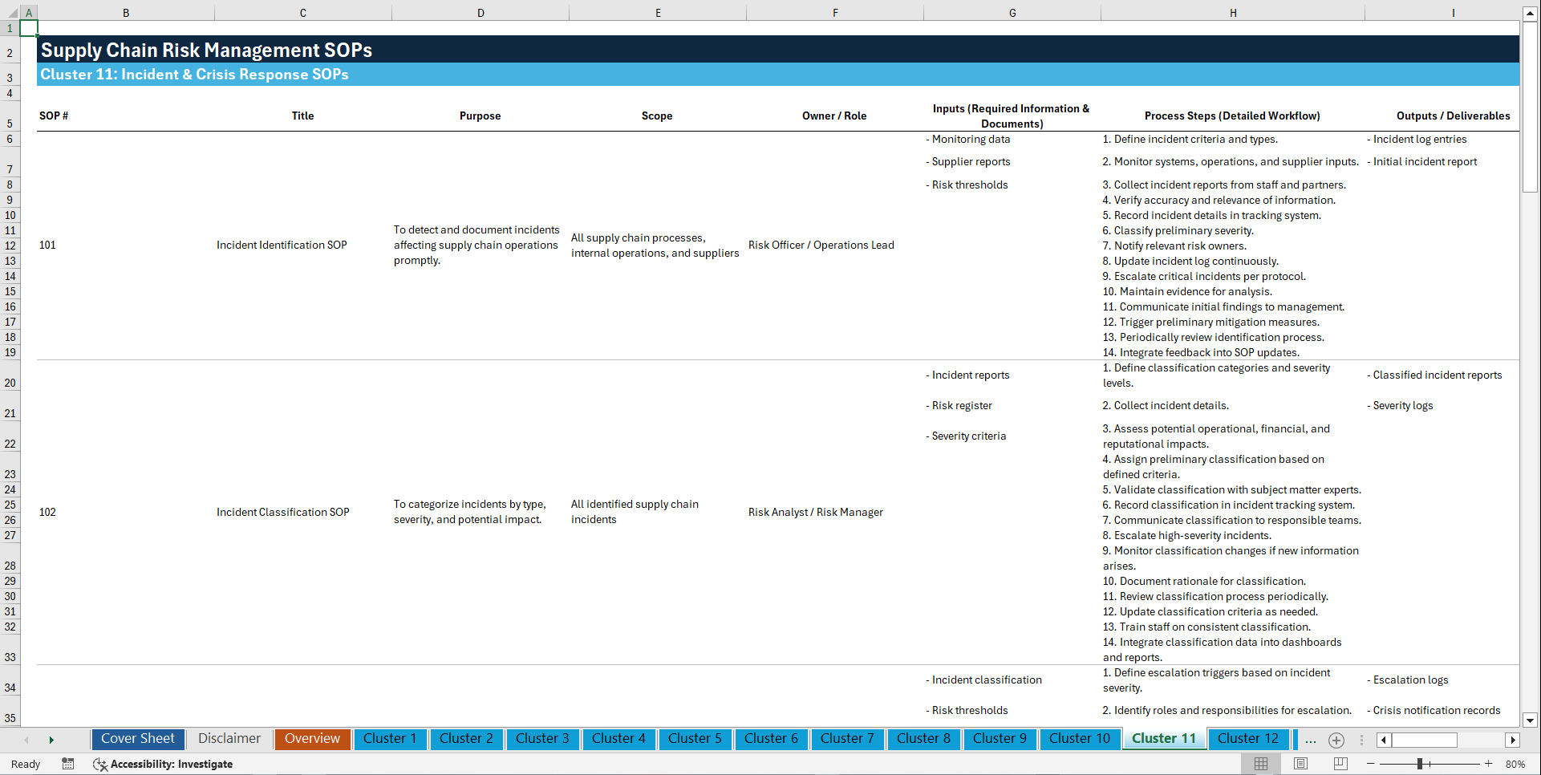Switch to Page Layout view icon

[1300, 764]
